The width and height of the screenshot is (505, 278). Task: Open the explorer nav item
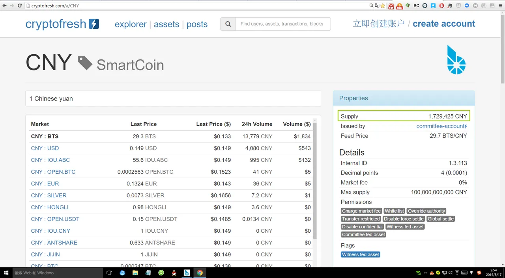pos(131,24)
